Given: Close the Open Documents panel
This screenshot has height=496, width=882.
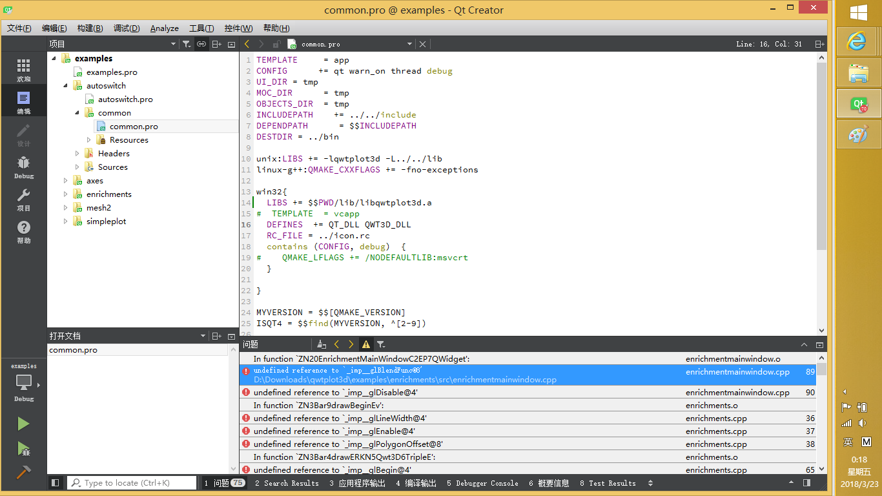Looking at the screenshot, I should point(232,336).
